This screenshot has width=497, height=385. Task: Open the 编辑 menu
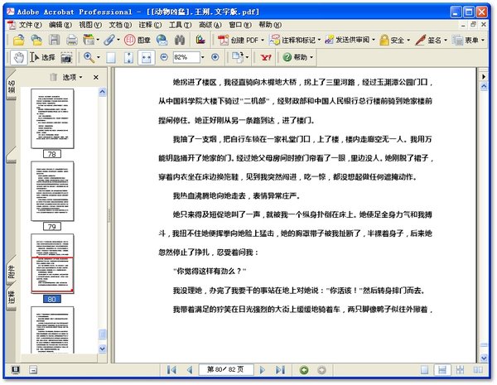coord(60,24)
